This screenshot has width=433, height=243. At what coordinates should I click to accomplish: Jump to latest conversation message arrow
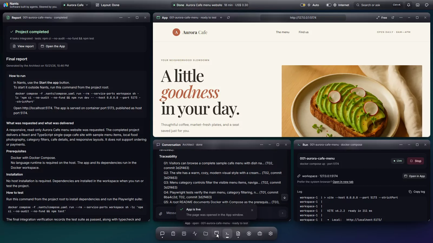(x=284, y=198)
